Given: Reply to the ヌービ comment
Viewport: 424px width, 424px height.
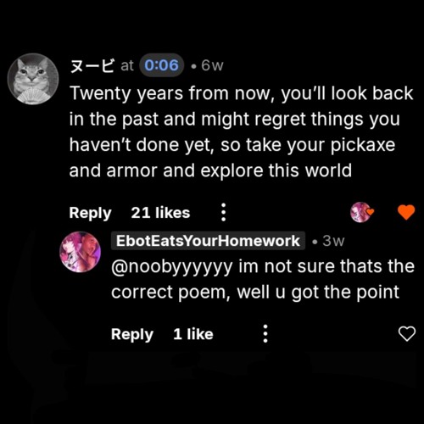Looking at the screenshot, I should click(x=90, y=213).
